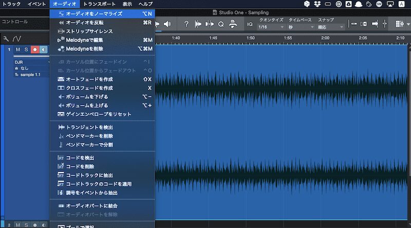Viewport: 411px width, 228px height.
Task: Choose オーディオを反転
Action: [x=102, y=23]
